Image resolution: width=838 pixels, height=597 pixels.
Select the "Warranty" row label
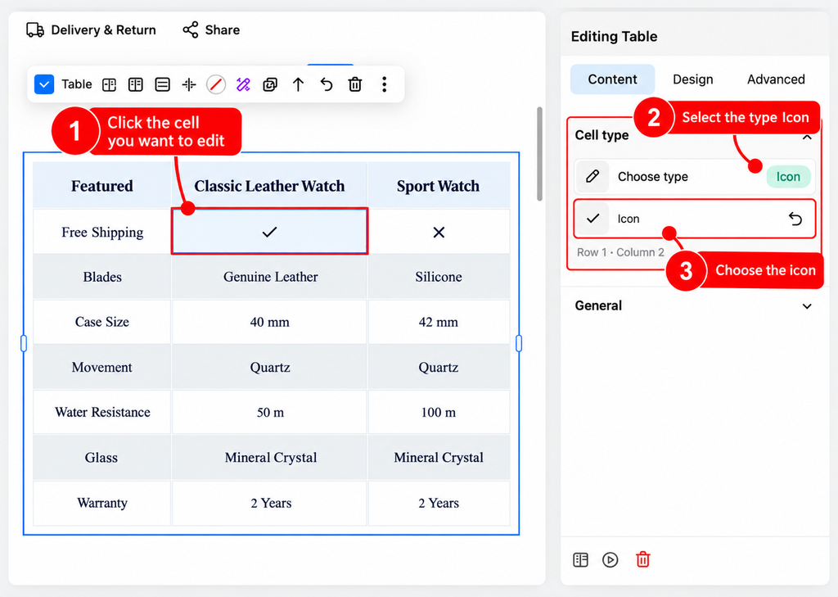[x=102, y=503]
